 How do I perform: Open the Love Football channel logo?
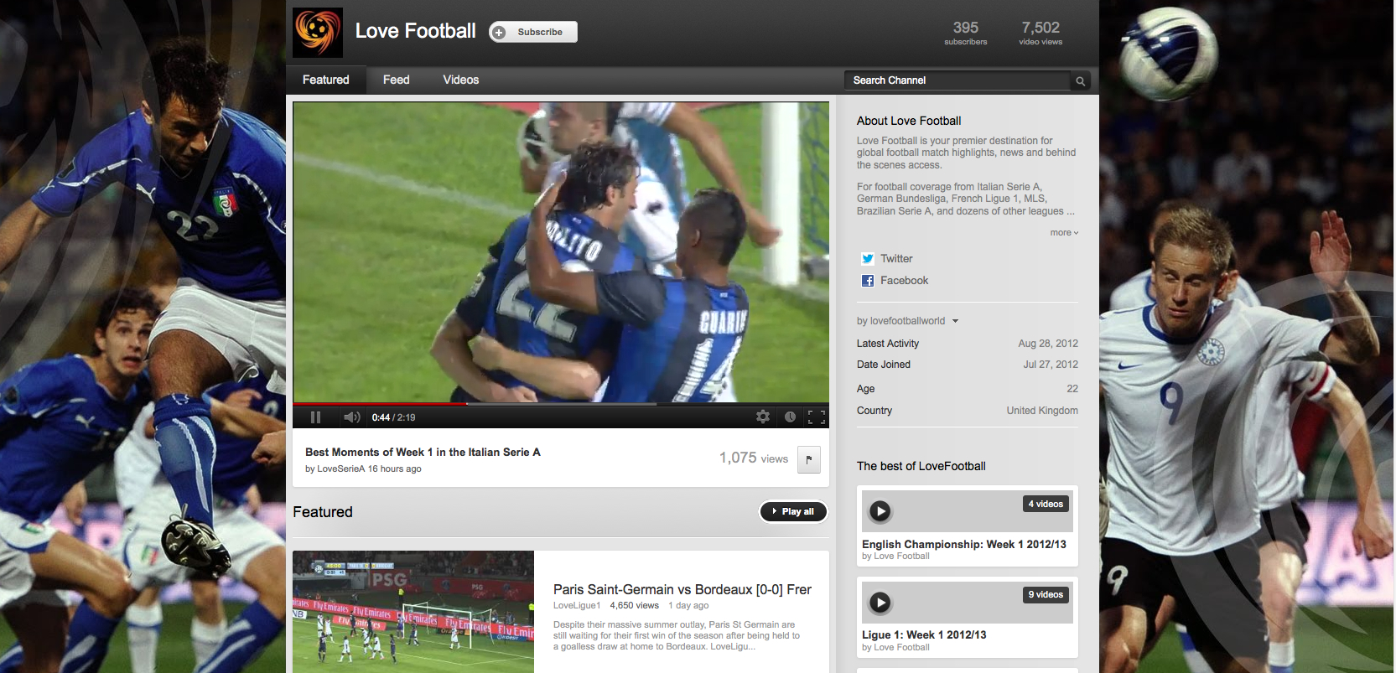(x=318, y=33)
